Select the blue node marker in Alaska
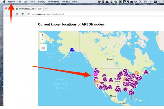Viewport: 164px width, 109px height. (x=72, y=50)
